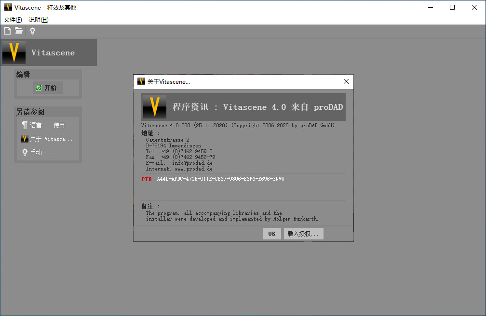Click the 编辑 section header
This screenshot has width=486, height=316.
[x=23, y=74]
